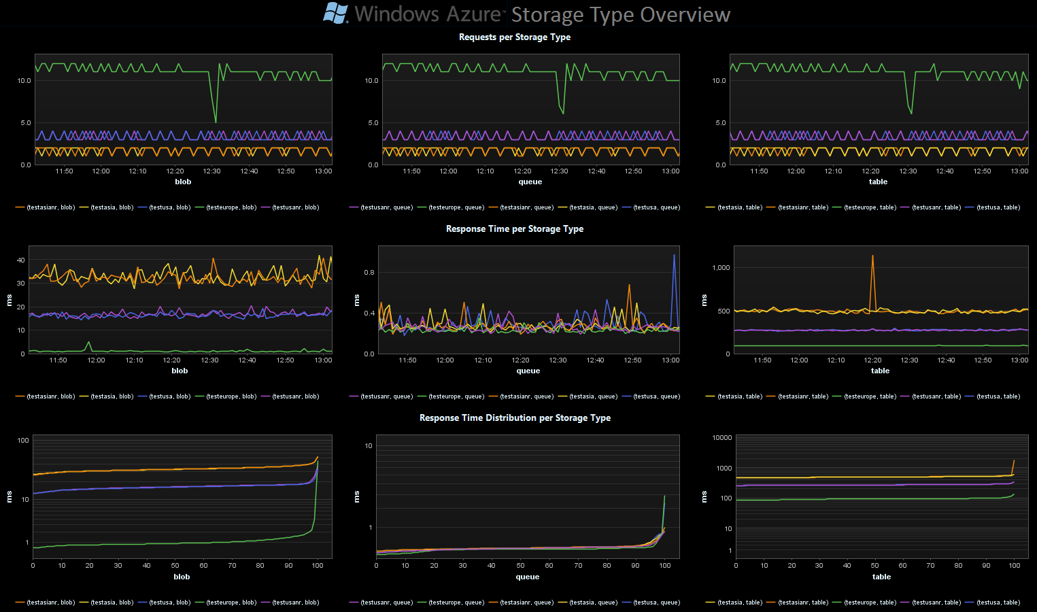The width and height of the screenshot is (1037, 612).
Task: Toggle (testusanr, table) legend under requests chart
Action: (931, 207)
